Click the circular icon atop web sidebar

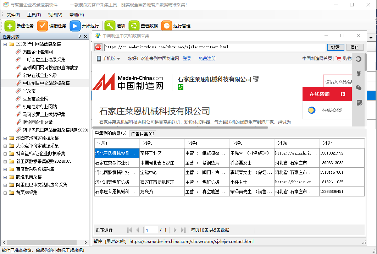click(359, 59)
